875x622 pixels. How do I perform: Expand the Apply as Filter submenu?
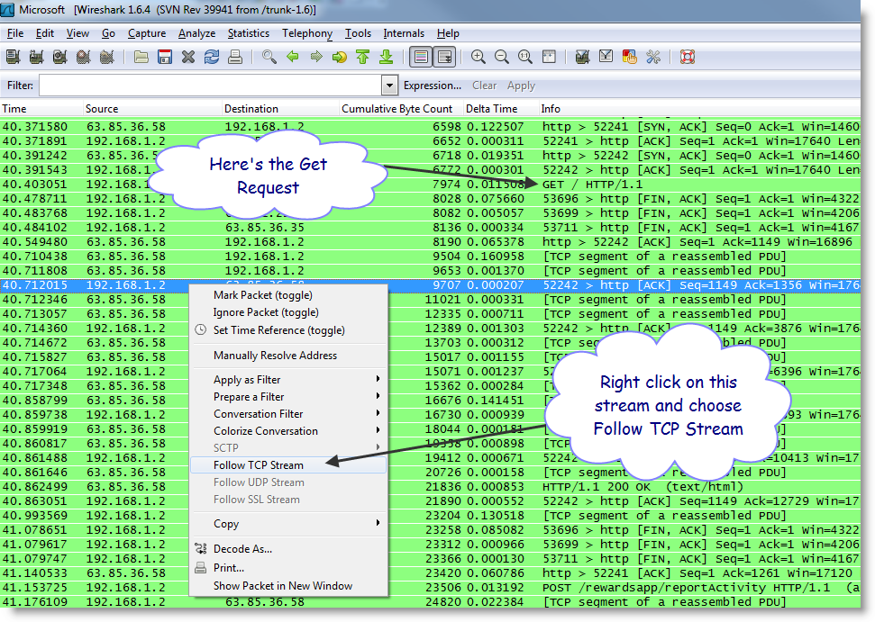pyautogui.click(x=288, y=380)
